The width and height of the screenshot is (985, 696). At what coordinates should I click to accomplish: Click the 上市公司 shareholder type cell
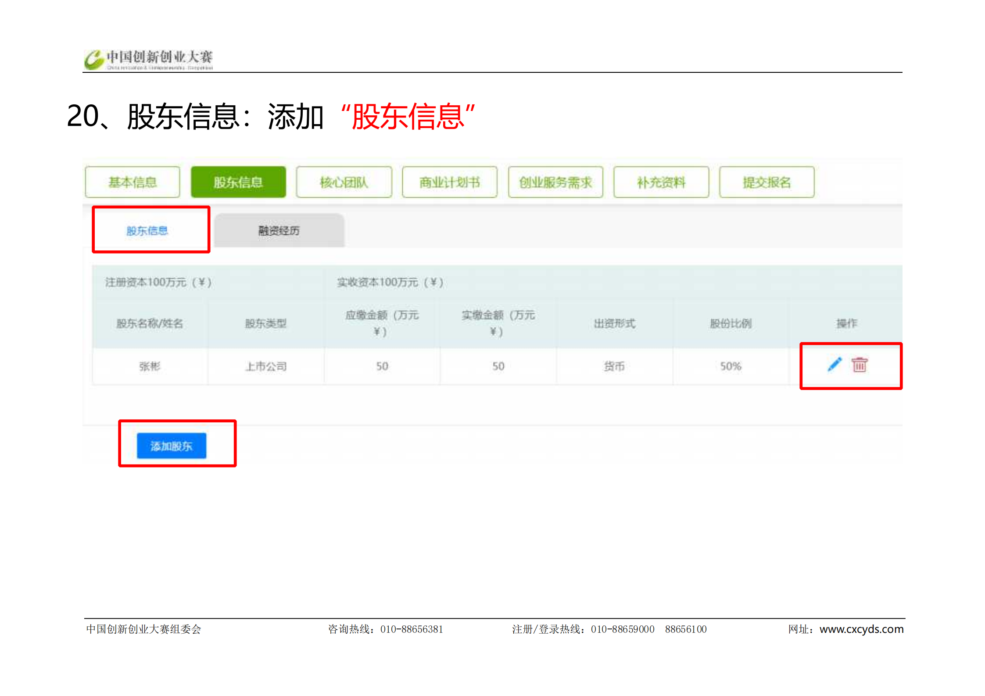click(x=266, y=366)
